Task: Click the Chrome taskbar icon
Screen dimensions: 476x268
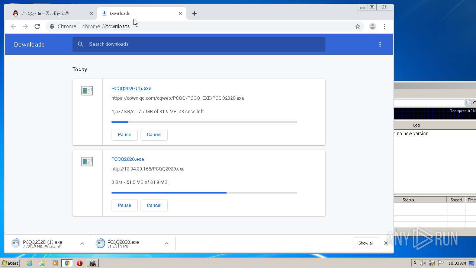Action: (67, 263)
